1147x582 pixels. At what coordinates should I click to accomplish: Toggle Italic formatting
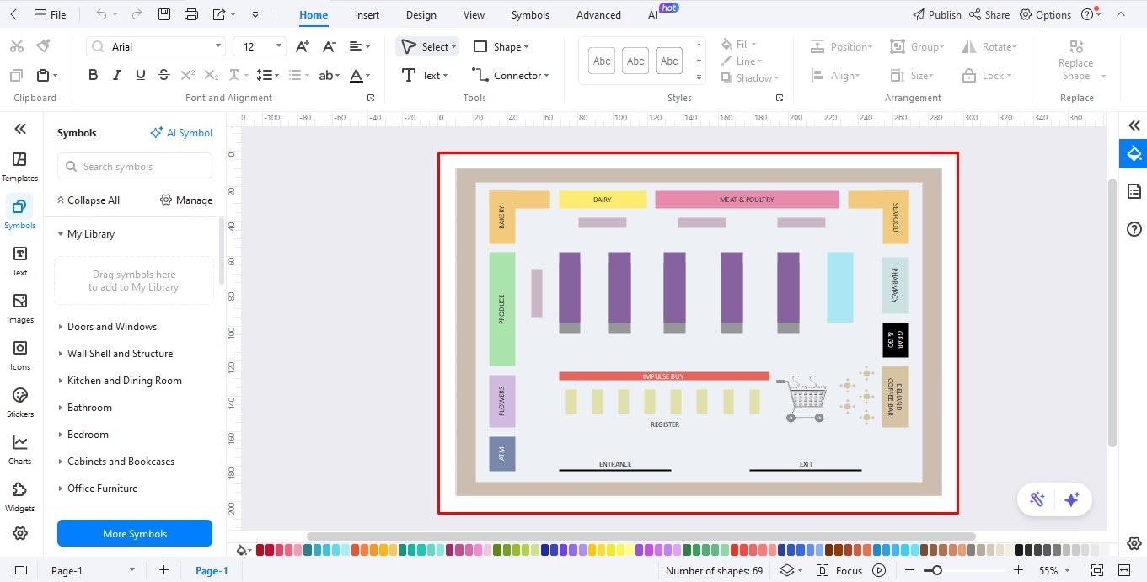click(117, 75)
